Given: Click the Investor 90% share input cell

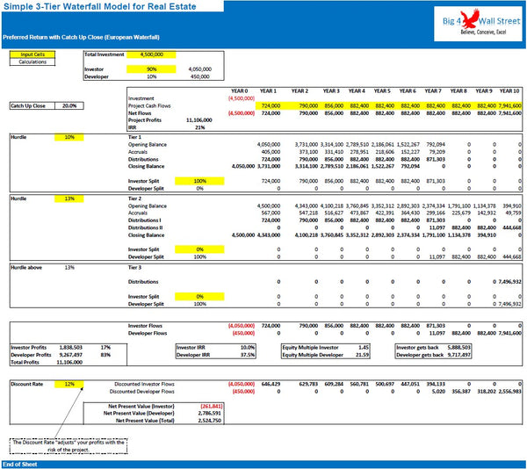Looking at the screenshot, I should tap(150, 69).
